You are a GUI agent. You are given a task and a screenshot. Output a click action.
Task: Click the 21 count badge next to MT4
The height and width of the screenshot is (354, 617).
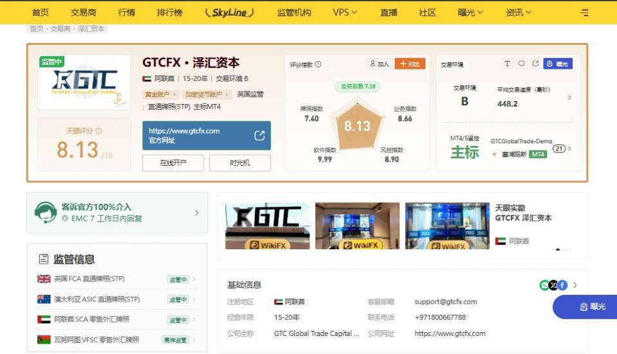[x=558, y=148]
